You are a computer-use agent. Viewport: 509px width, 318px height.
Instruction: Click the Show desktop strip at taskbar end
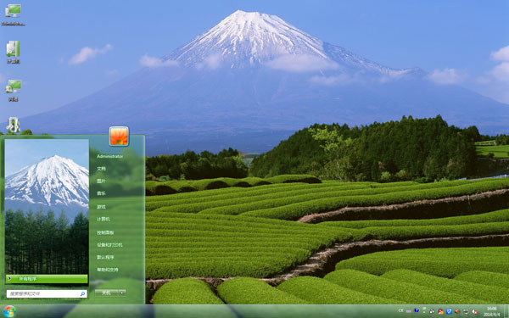[506, 311]
